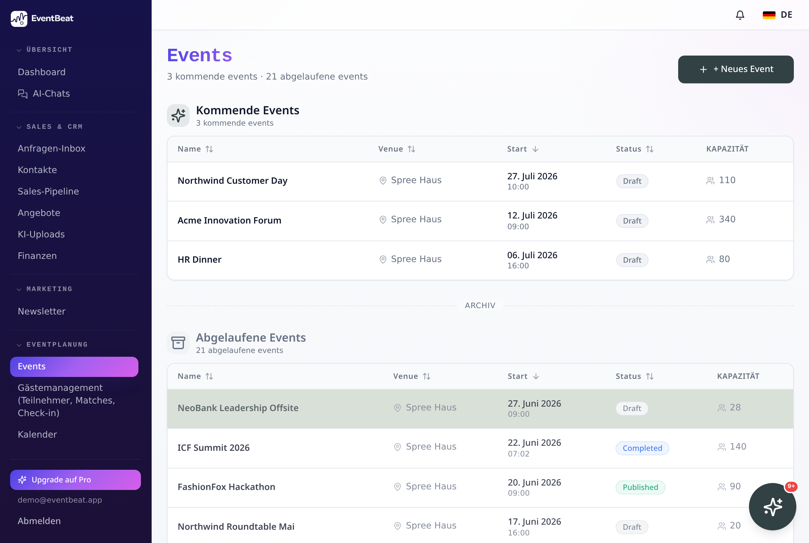Collapse the MARKETING sidebar section
Viewport: 809px width, 543px height.
click(45, 289)
